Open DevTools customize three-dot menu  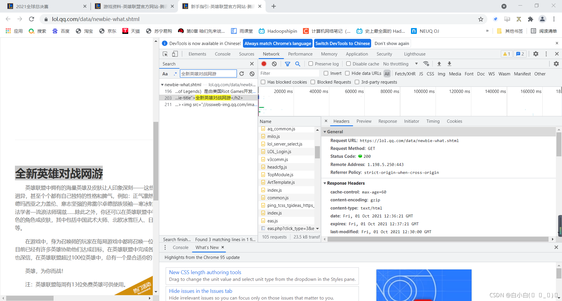(x=546, y=54)
